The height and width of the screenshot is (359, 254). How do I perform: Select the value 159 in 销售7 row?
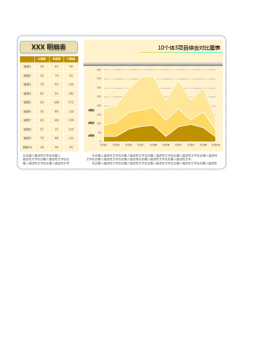click(x=71, y=120)
